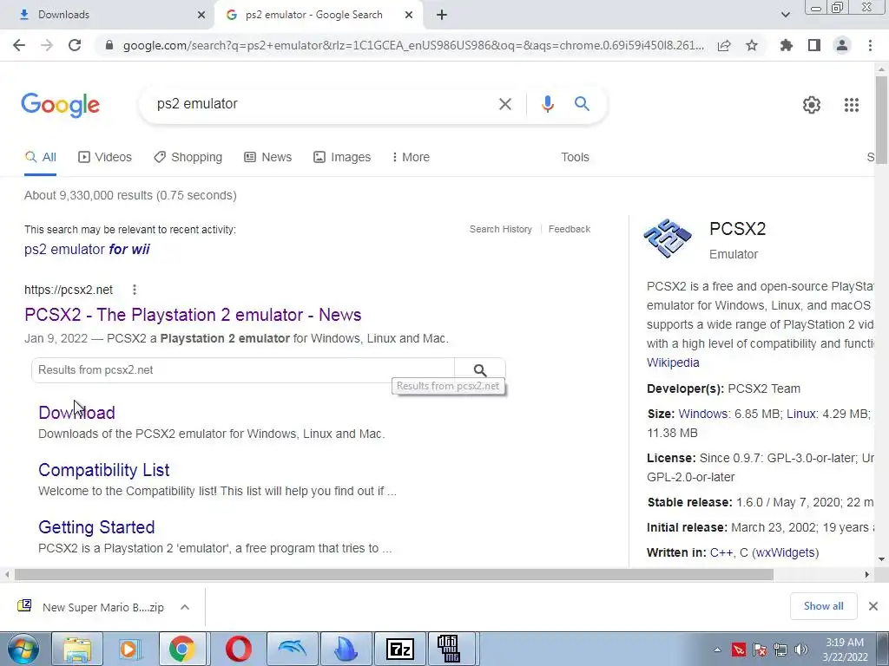889x666 pixels.
Task: Switch to News results
Action: coord(267,158)
